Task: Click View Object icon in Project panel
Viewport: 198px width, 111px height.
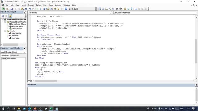Action: (6, 16)
